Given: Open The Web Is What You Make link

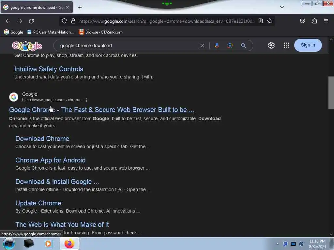Looking at the screenshot, I should (x=62, y=225).
